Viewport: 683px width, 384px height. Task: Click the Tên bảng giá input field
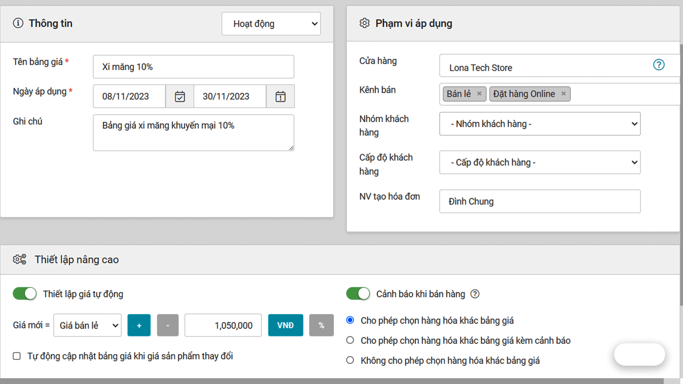(x=193, y=67)
